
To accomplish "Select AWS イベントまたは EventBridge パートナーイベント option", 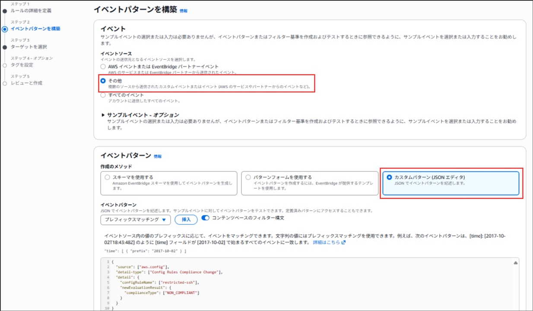I will click(x=103, y=67).
